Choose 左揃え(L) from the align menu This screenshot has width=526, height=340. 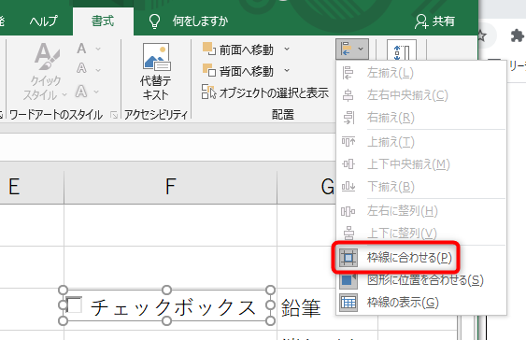[x=421, y=73]
